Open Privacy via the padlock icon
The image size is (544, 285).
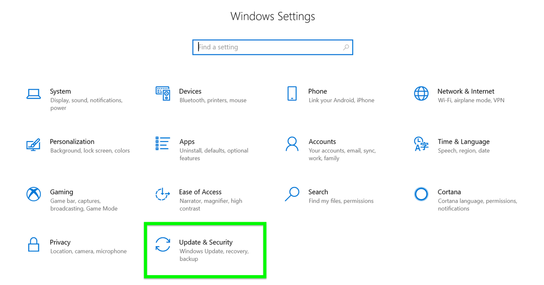tap(34, 245)
